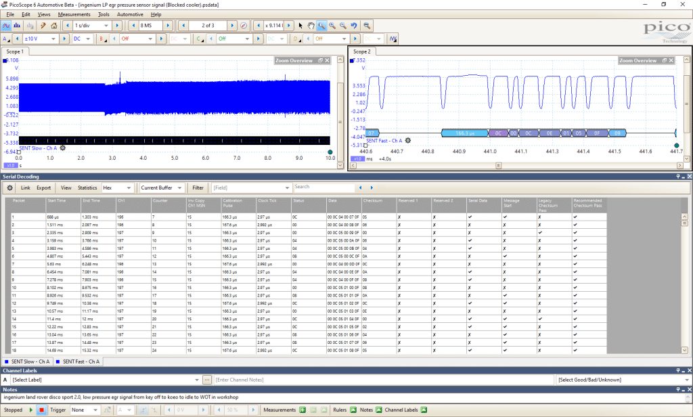693x417 pixels.
Task: Open the timebase 1 s/div dropdown
Action: (106, 26)
